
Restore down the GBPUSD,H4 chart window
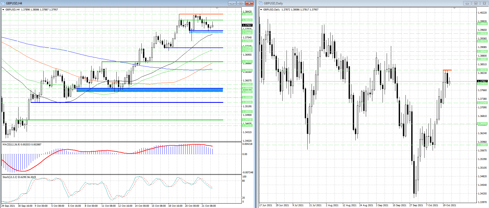click(241, 3)
